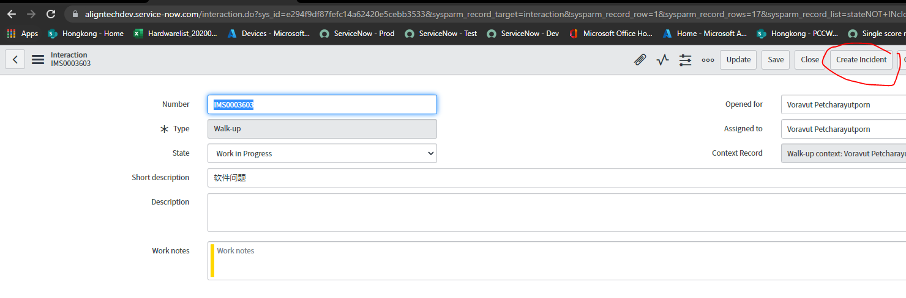Viewport: 906px width, 298px height.
Task: Reload the current page
Action: point(51,13)
